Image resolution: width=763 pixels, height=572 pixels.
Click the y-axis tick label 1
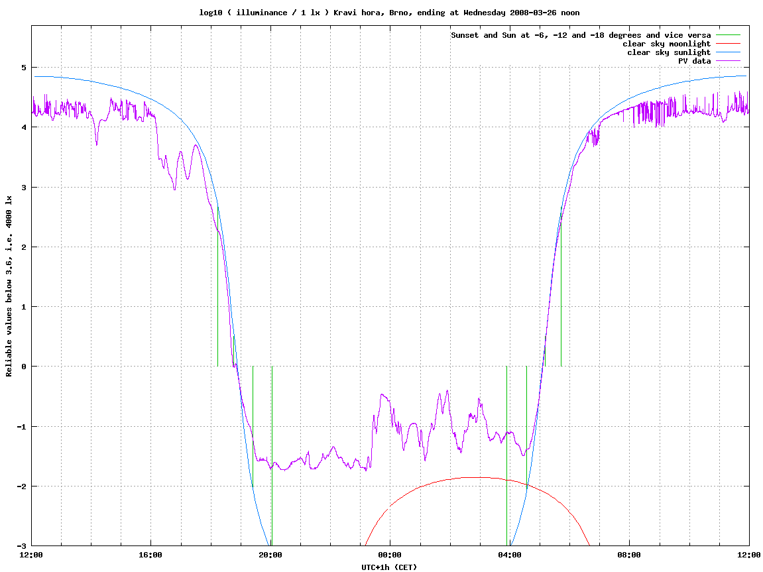click(x=24, y=307)
